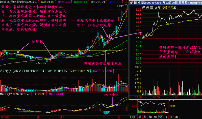Select the MA120:3.24 indicator label
202x119 pixels.
click(x=98, y=2)
